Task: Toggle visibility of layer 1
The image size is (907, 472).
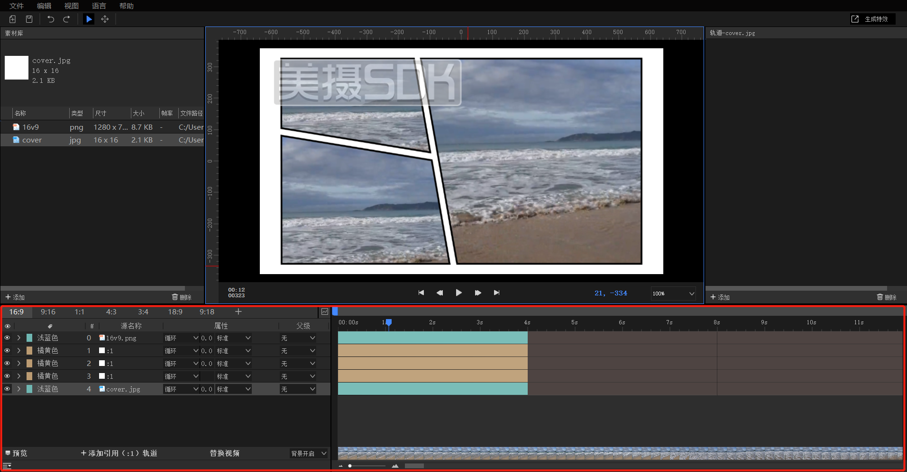Action: 7,350
